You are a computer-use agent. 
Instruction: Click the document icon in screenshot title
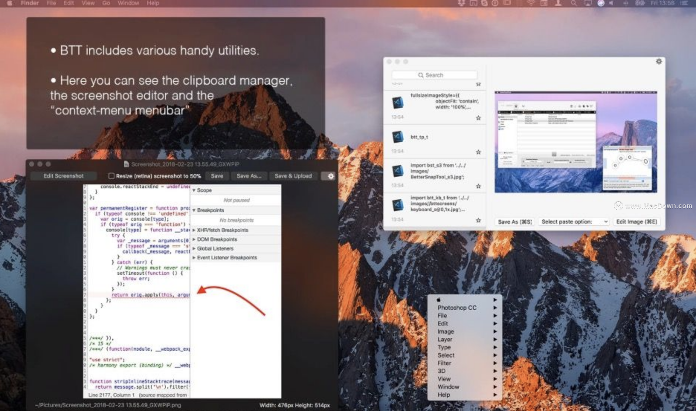point(126,164)
